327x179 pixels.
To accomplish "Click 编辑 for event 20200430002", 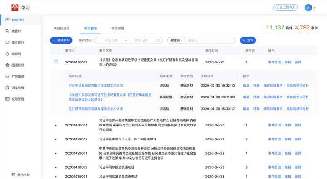I will tap(288, 62).
